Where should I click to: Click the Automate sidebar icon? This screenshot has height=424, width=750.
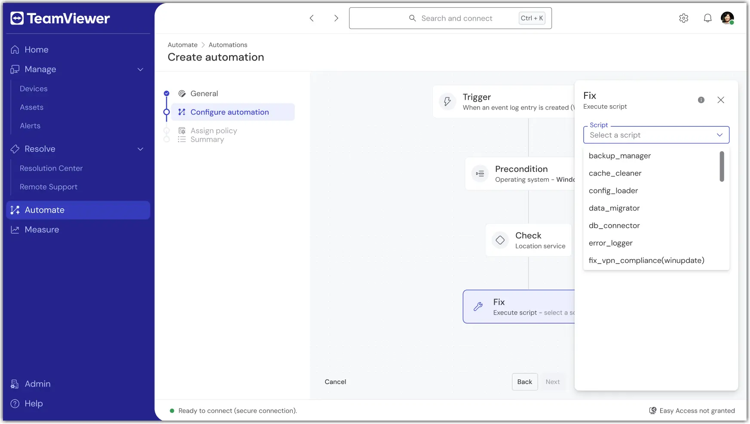(15, 210)
